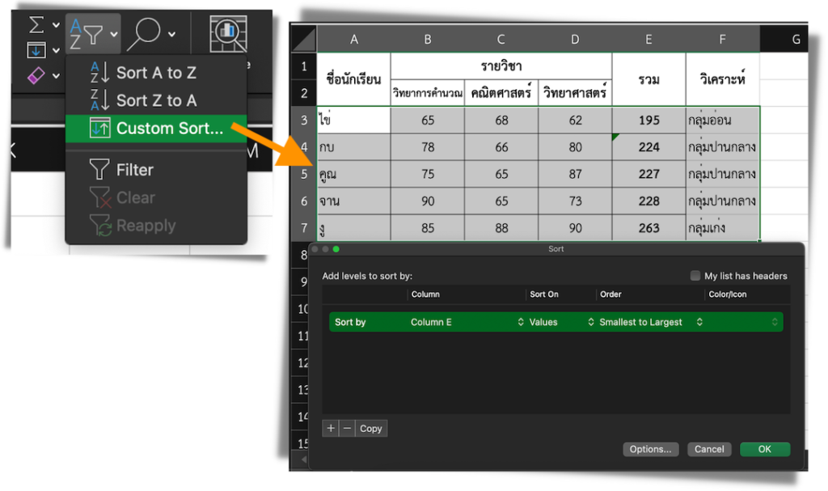This screenshot has width=828, height=491.
Task: Click the AutoSum sigma icon
Action: coord(36,25)
